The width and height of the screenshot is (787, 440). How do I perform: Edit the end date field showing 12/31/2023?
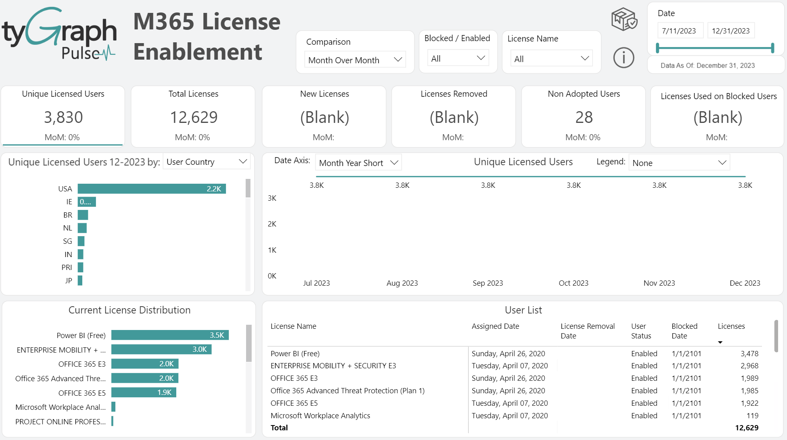click(731, 30)
